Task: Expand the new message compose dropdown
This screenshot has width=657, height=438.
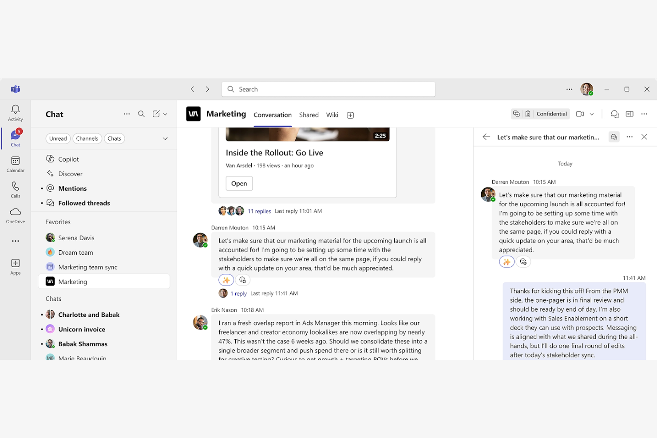Action: 165,114
